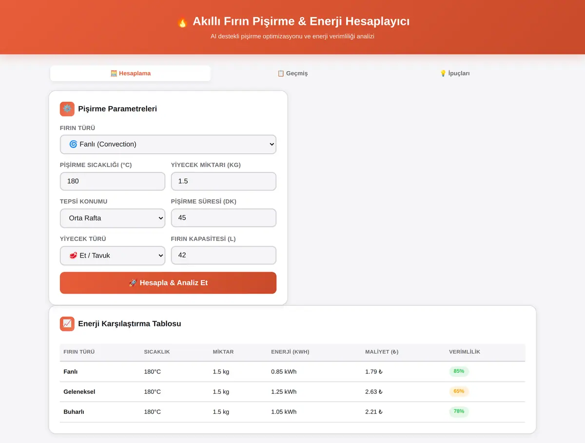Image resolution: width=585 pixels, height=443 pixels.
Task: Click the Fanlı row name in the table
Action: tap(71, 371)
